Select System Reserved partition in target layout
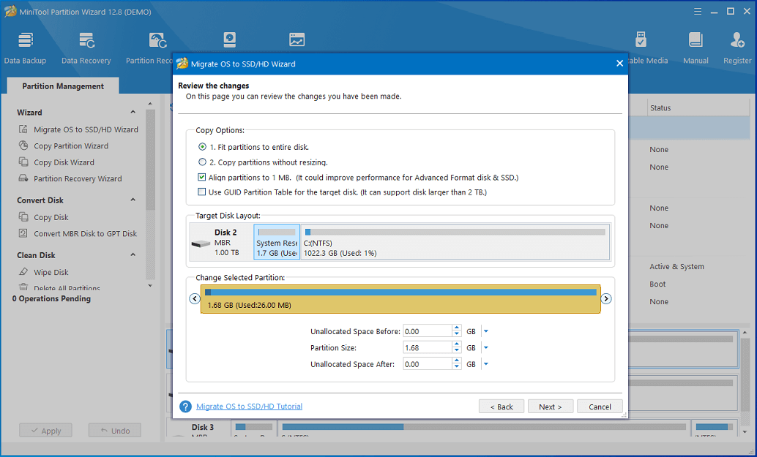The height and width of the screenshot is (457, 757). (x=277, y=242)
